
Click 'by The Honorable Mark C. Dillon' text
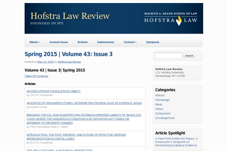click(x=47, y=127)
